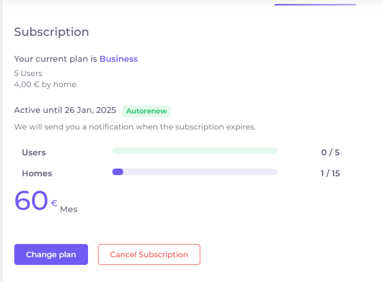Click the Active until 26 Jan, 2025 text
Image resolution: width=383 pixels, height=282 pixels.
coord(65,110)
